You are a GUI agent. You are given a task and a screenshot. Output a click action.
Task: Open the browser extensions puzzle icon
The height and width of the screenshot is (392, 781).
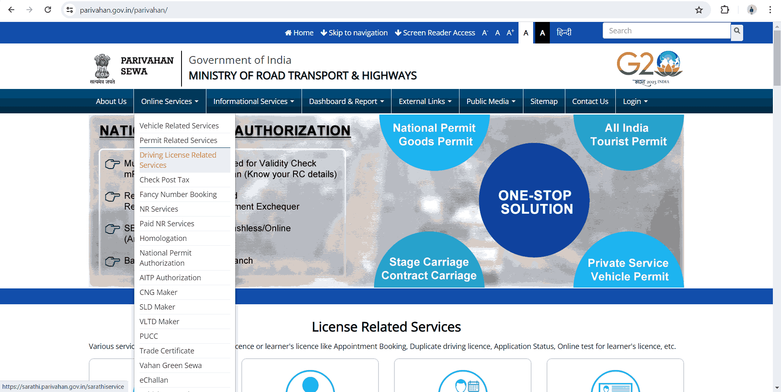[725, 10]
